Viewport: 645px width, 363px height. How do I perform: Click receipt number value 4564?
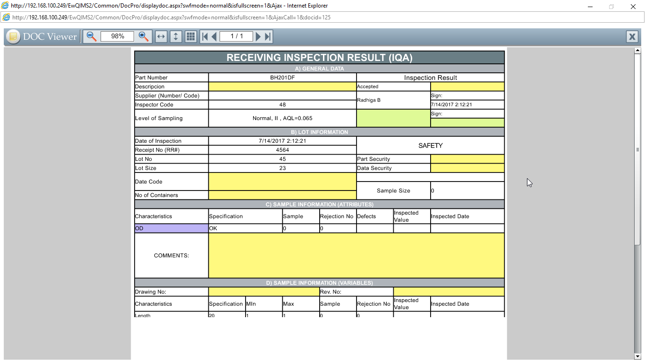[282, 150]
